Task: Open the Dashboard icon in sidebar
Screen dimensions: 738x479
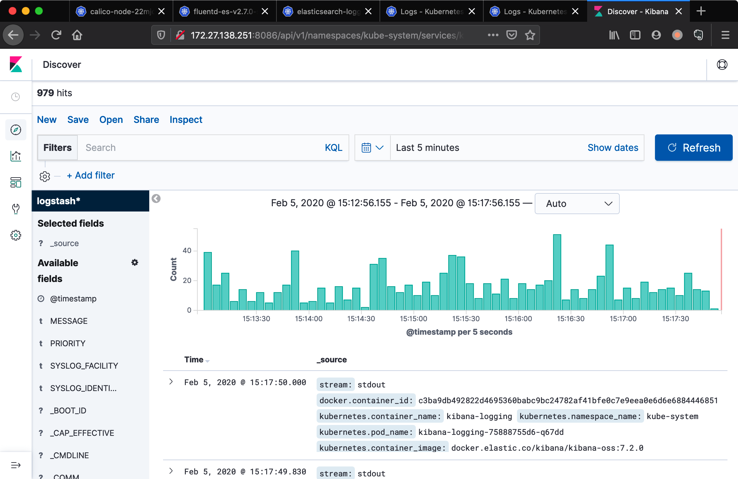Action: [16, 182]
